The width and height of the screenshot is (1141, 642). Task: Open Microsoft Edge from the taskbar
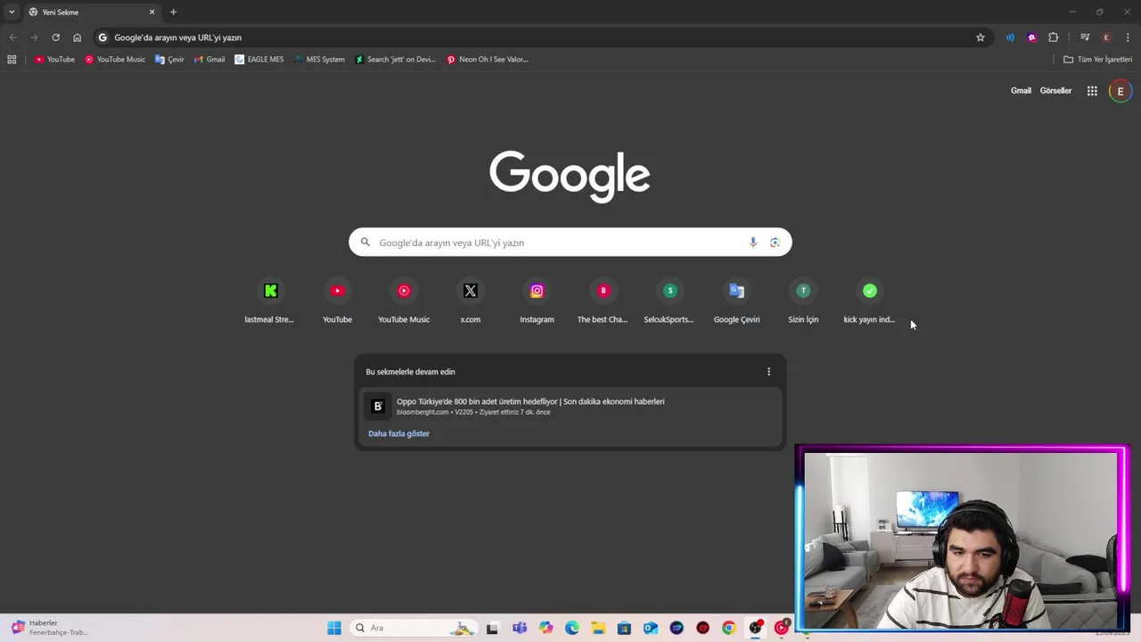571,628
